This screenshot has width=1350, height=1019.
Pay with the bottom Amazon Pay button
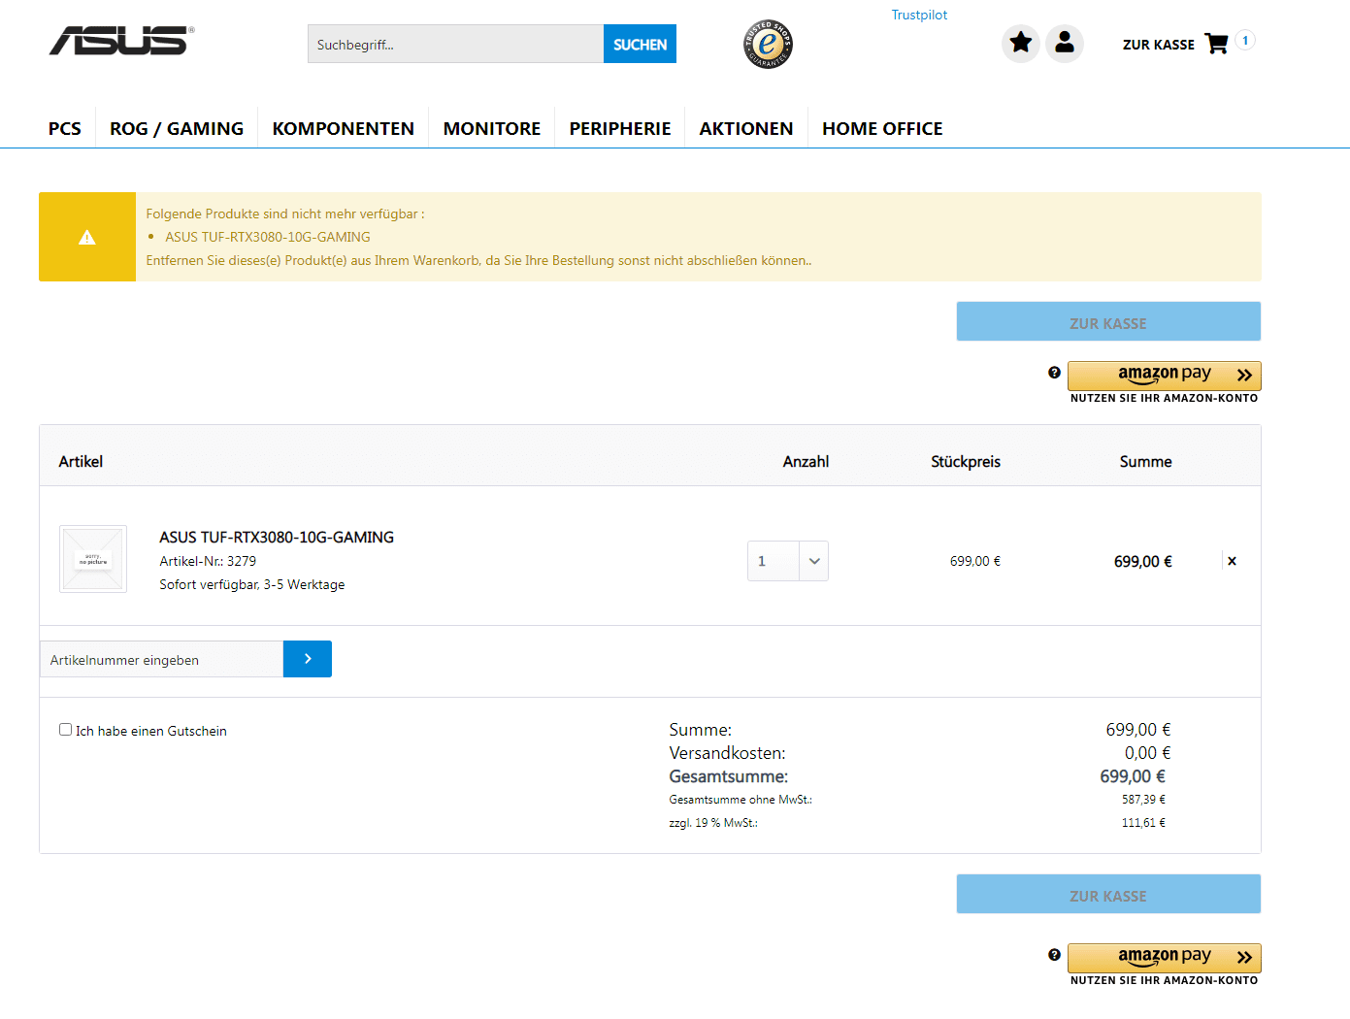pos(1164,957)
